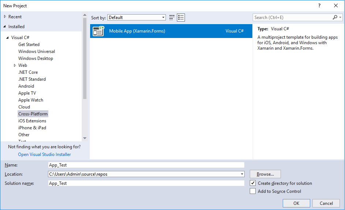Enable Add to Source Control checkbox
Image resolution: width=345 pixels, height=210 pixels.
pos(253,191)
